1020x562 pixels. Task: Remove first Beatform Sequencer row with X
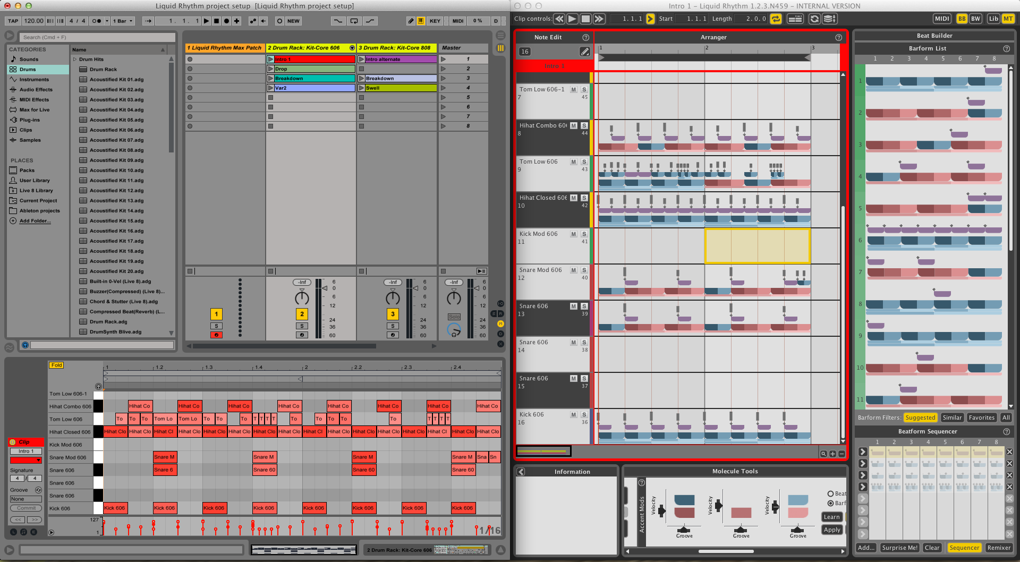pyautogui.click(x=1009, y=452)
